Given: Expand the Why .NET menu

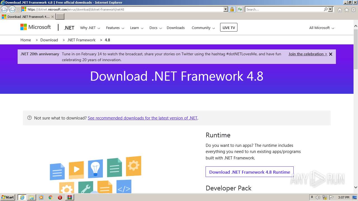Looking at the screenshot, I should pos(90,28).
